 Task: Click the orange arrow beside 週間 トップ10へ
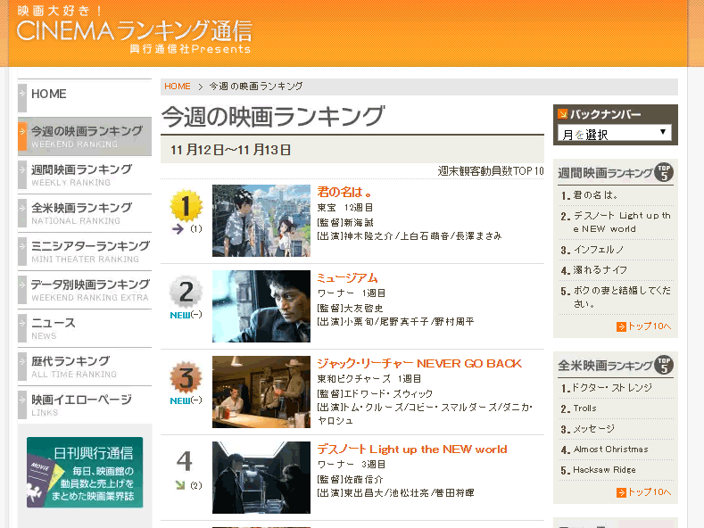pos(621,327)
